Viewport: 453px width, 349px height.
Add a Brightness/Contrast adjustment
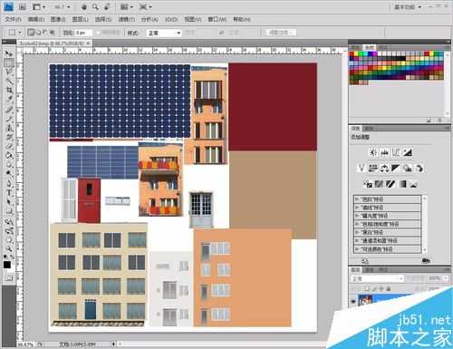[373, 152]
